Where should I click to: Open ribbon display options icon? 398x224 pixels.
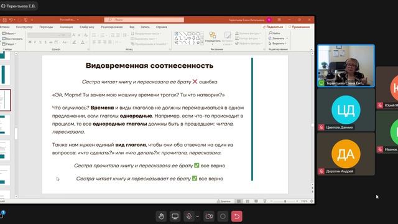(x=279, y=20)
